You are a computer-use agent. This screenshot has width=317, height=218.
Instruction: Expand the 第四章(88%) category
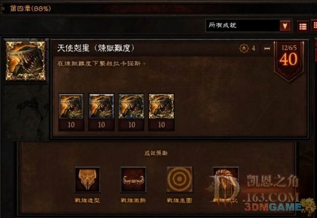pyautogui.click(x=30, y=8)
